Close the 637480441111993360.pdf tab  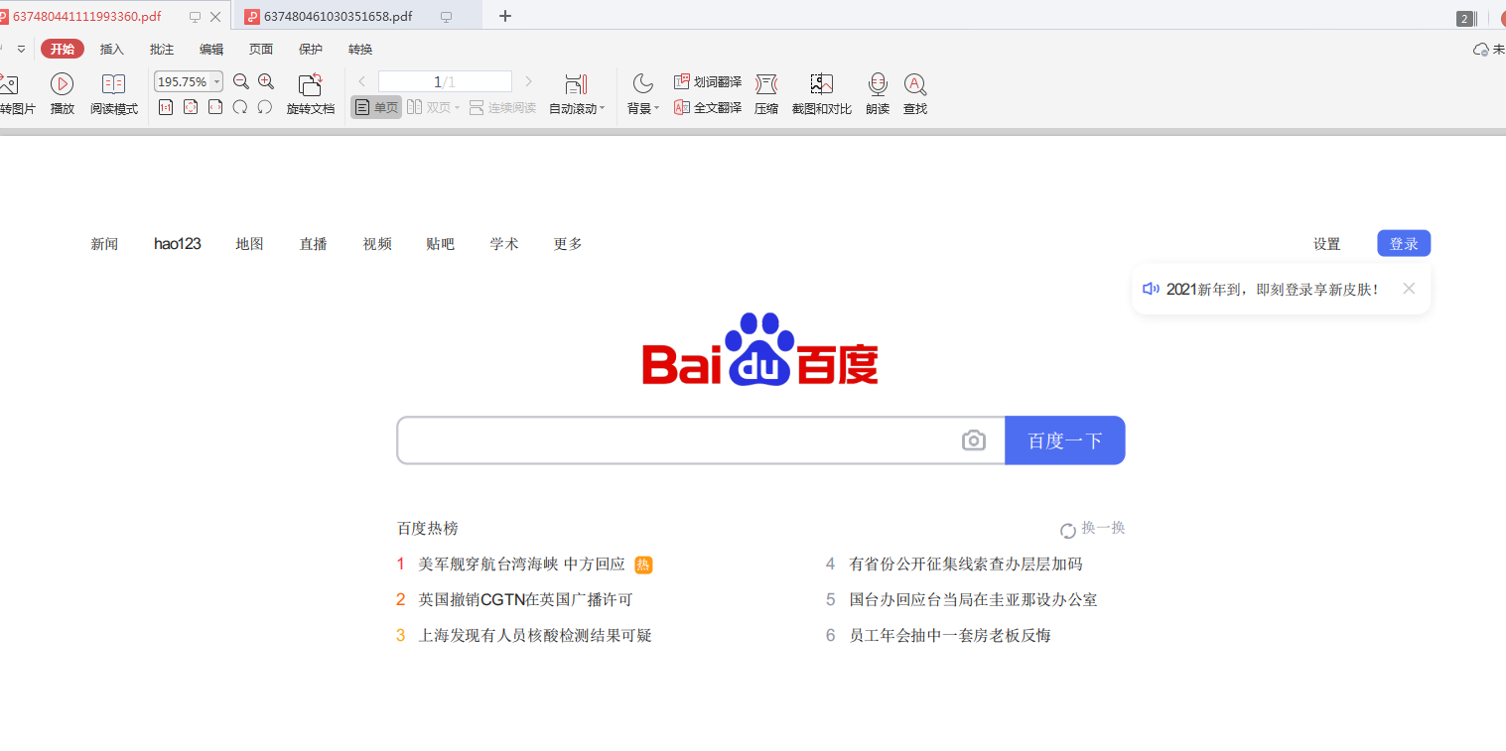click(215, 17)
